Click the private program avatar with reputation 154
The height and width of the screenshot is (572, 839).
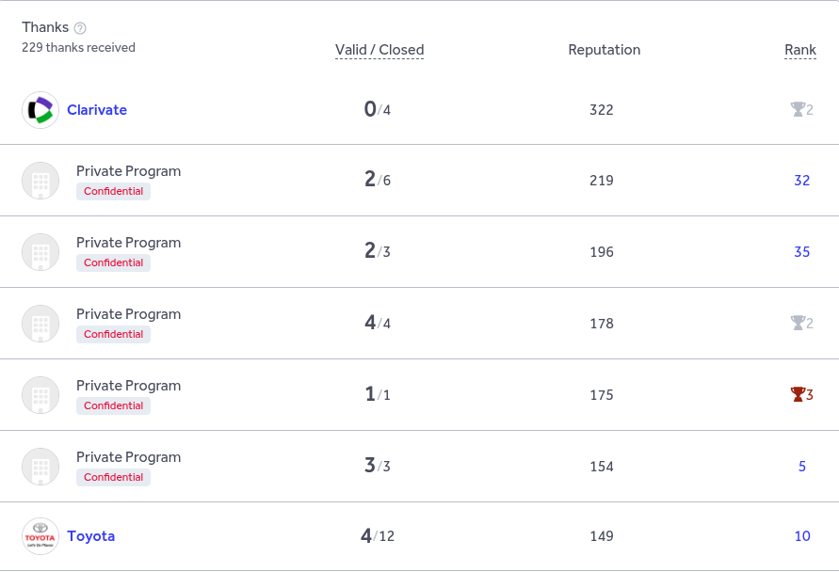pos(40,467)
